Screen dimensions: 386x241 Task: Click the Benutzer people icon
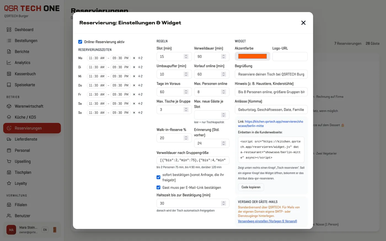(9, 216)
